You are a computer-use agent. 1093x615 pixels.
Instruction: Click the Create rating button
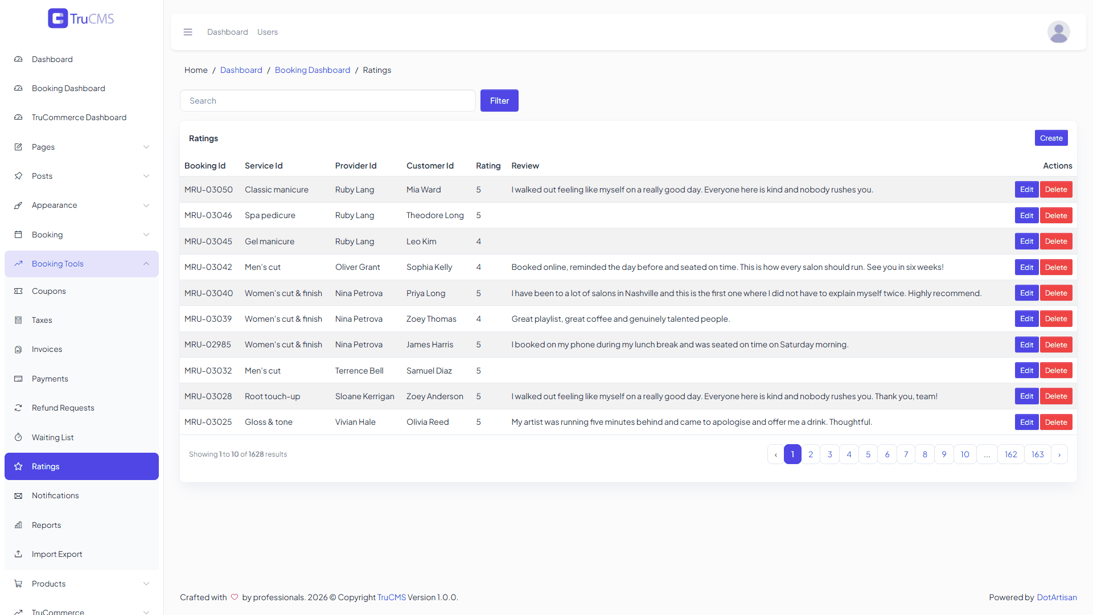click(1051, 138)
